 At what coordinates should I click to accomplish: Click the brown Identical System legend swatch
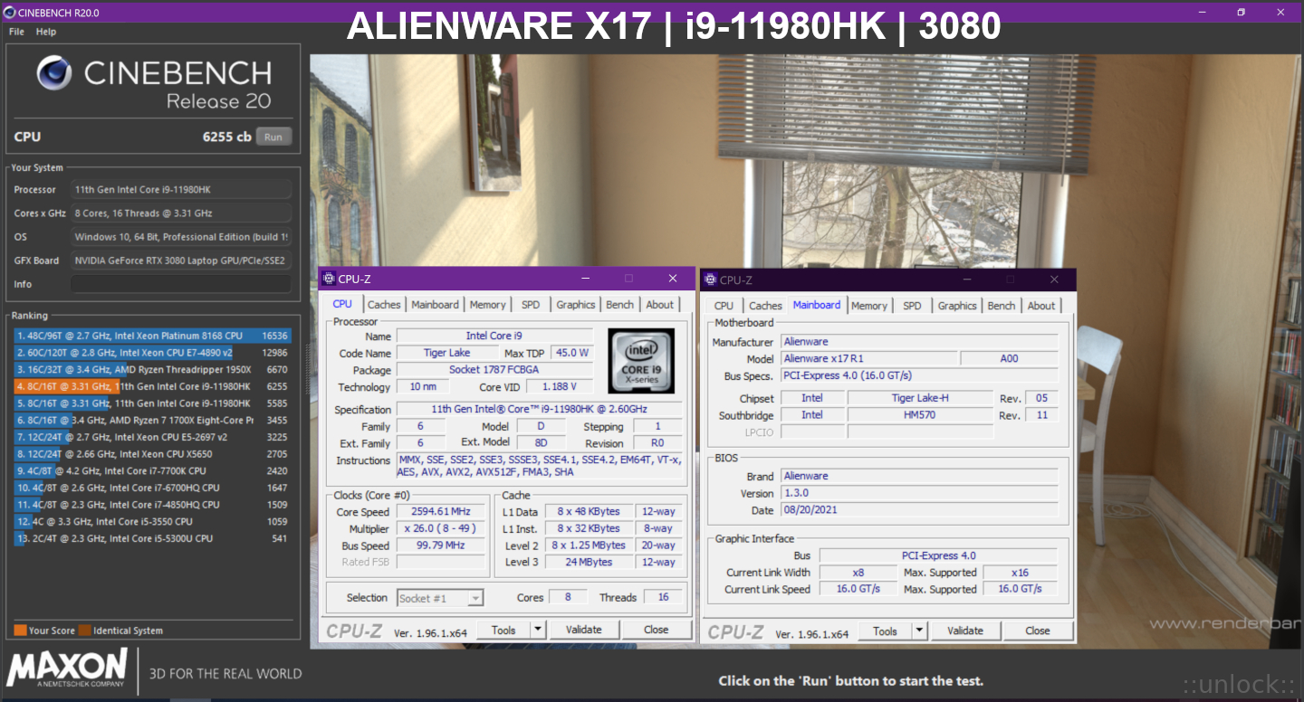click(x=84, y=631)
